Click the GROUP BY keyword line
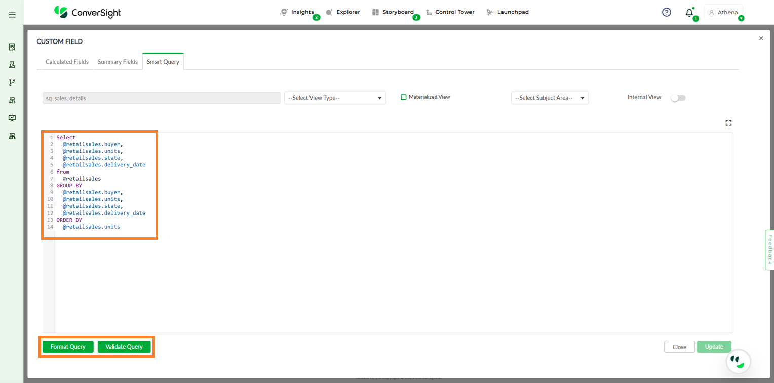 [69, 186]
